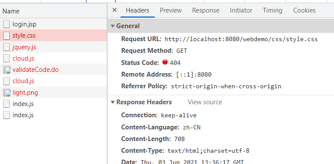
Task: Click the jquery.js file icon
Action: pos(6,47)
